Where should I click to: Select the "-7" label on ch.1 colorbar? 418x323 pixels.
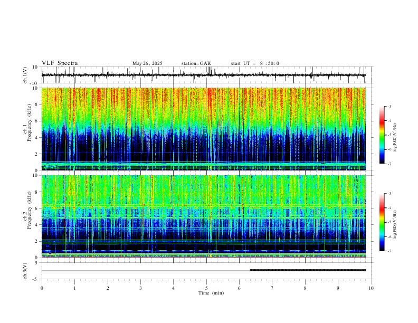click(389, 164)
